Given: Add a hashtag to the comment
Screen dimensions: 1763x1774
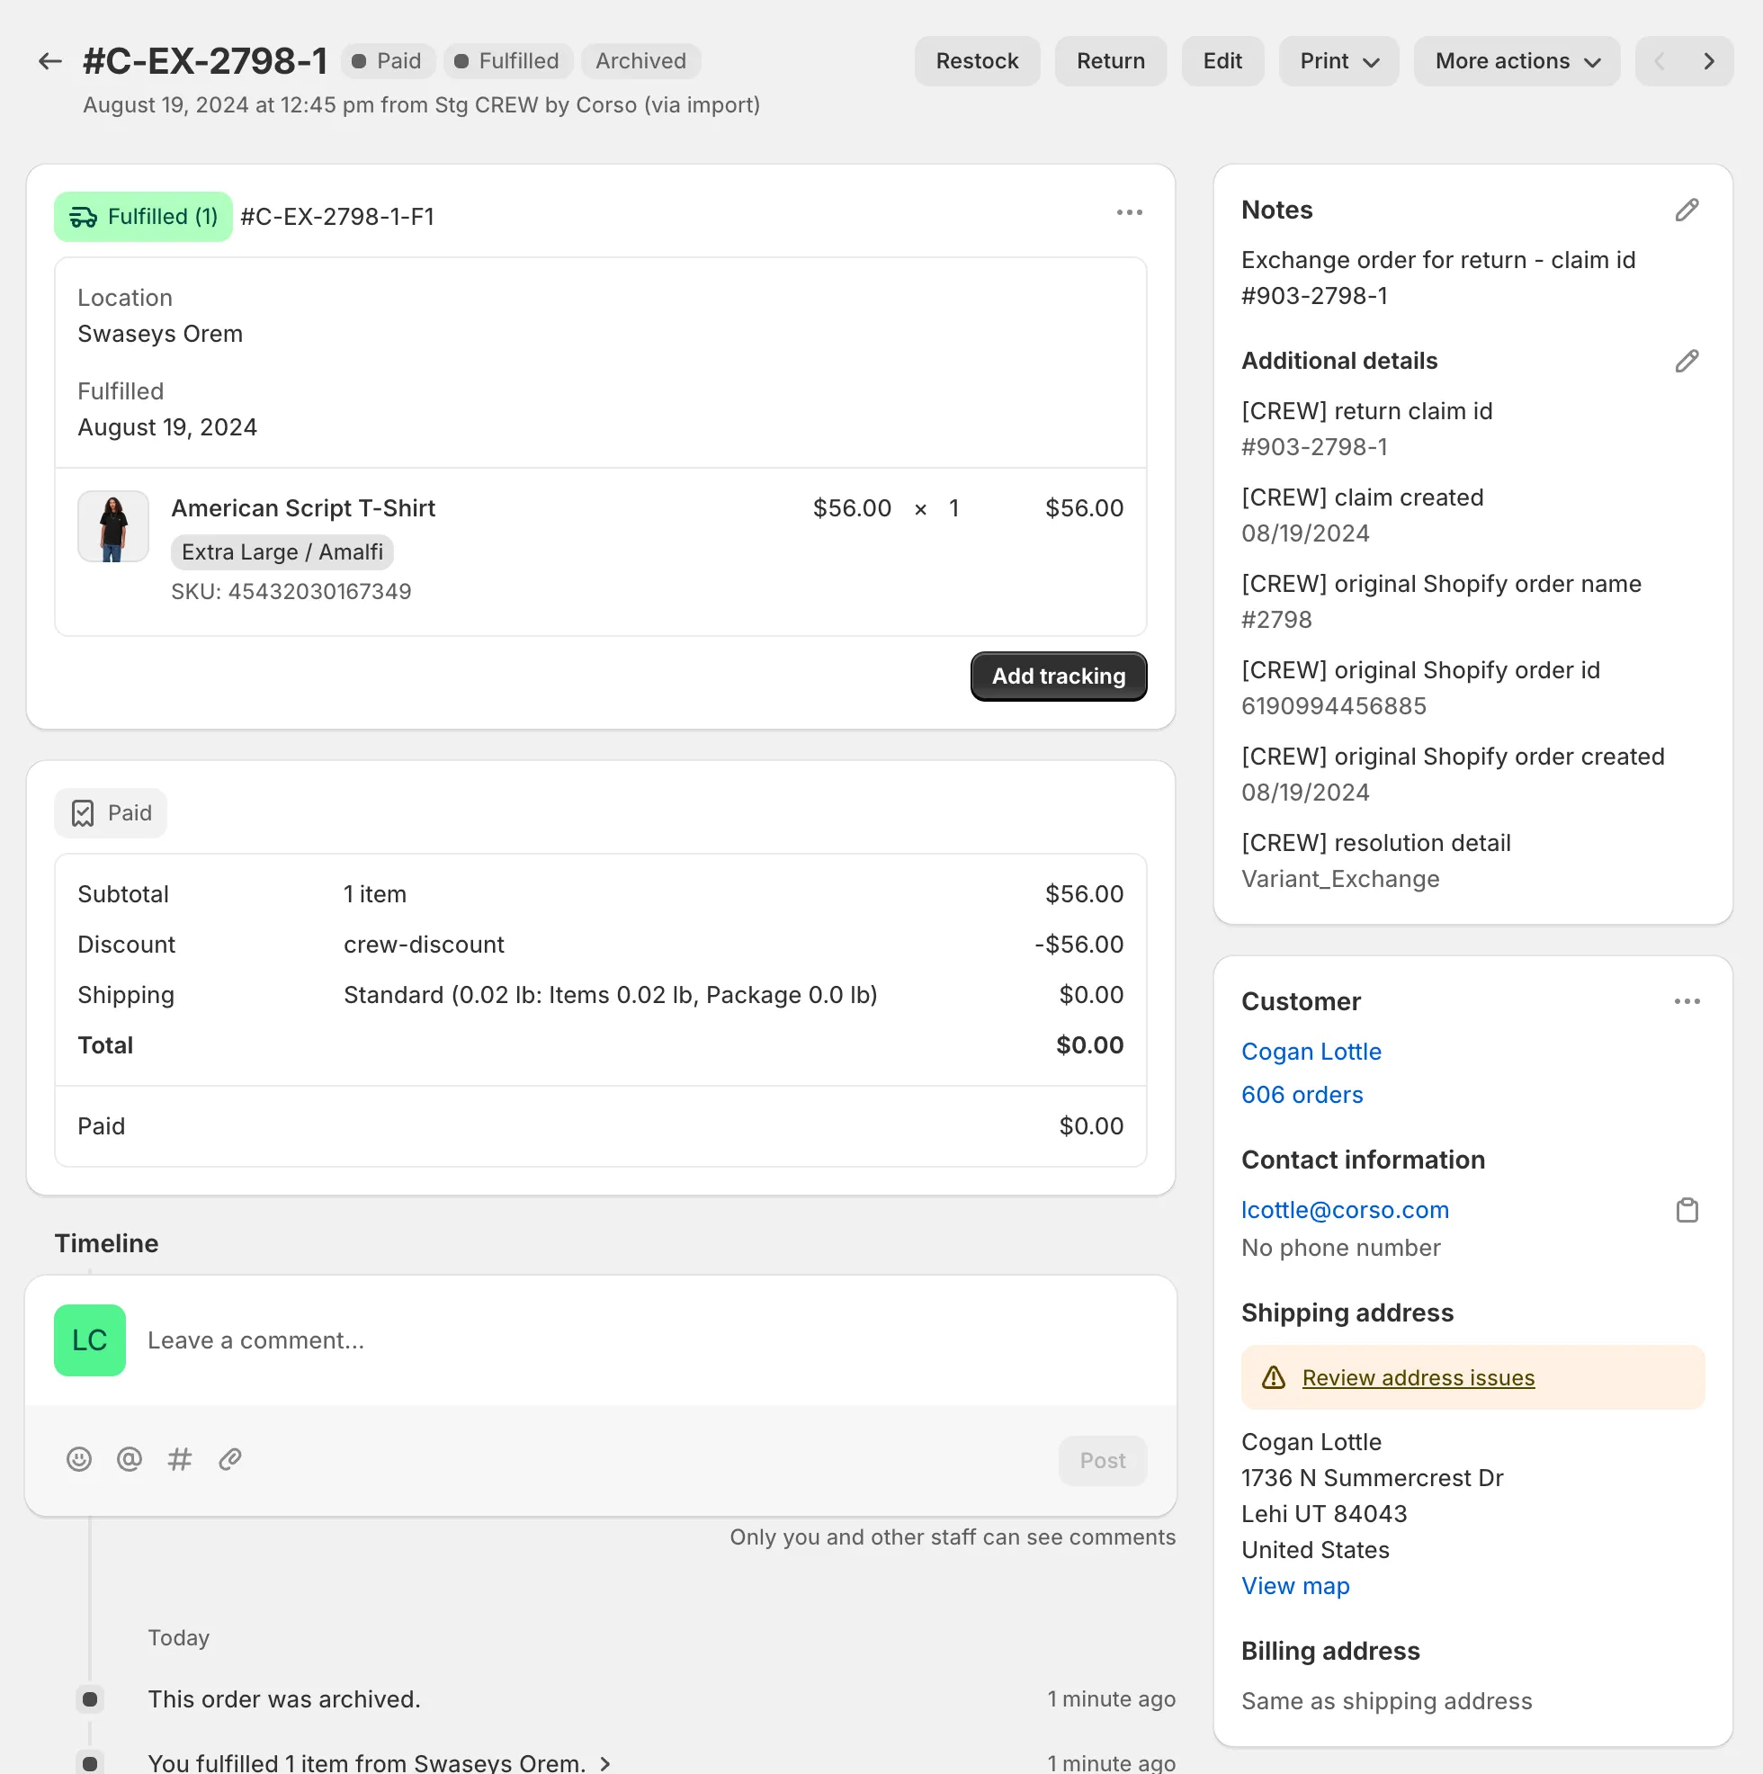Looking at the screenshot, I should 179,1459.
